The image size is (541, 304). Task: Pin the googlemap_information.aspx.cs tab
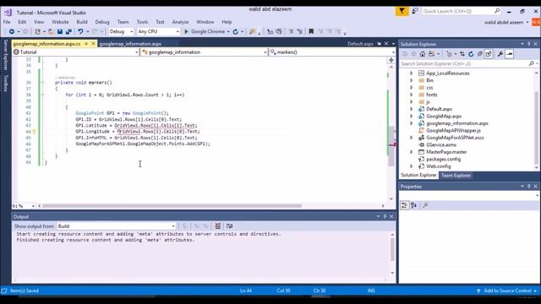[86, 44]
